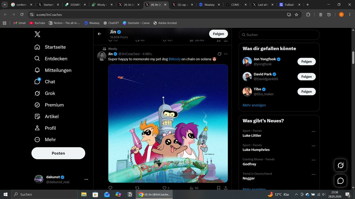Open Mitteilungen in the sidebar

coord(53,70)
